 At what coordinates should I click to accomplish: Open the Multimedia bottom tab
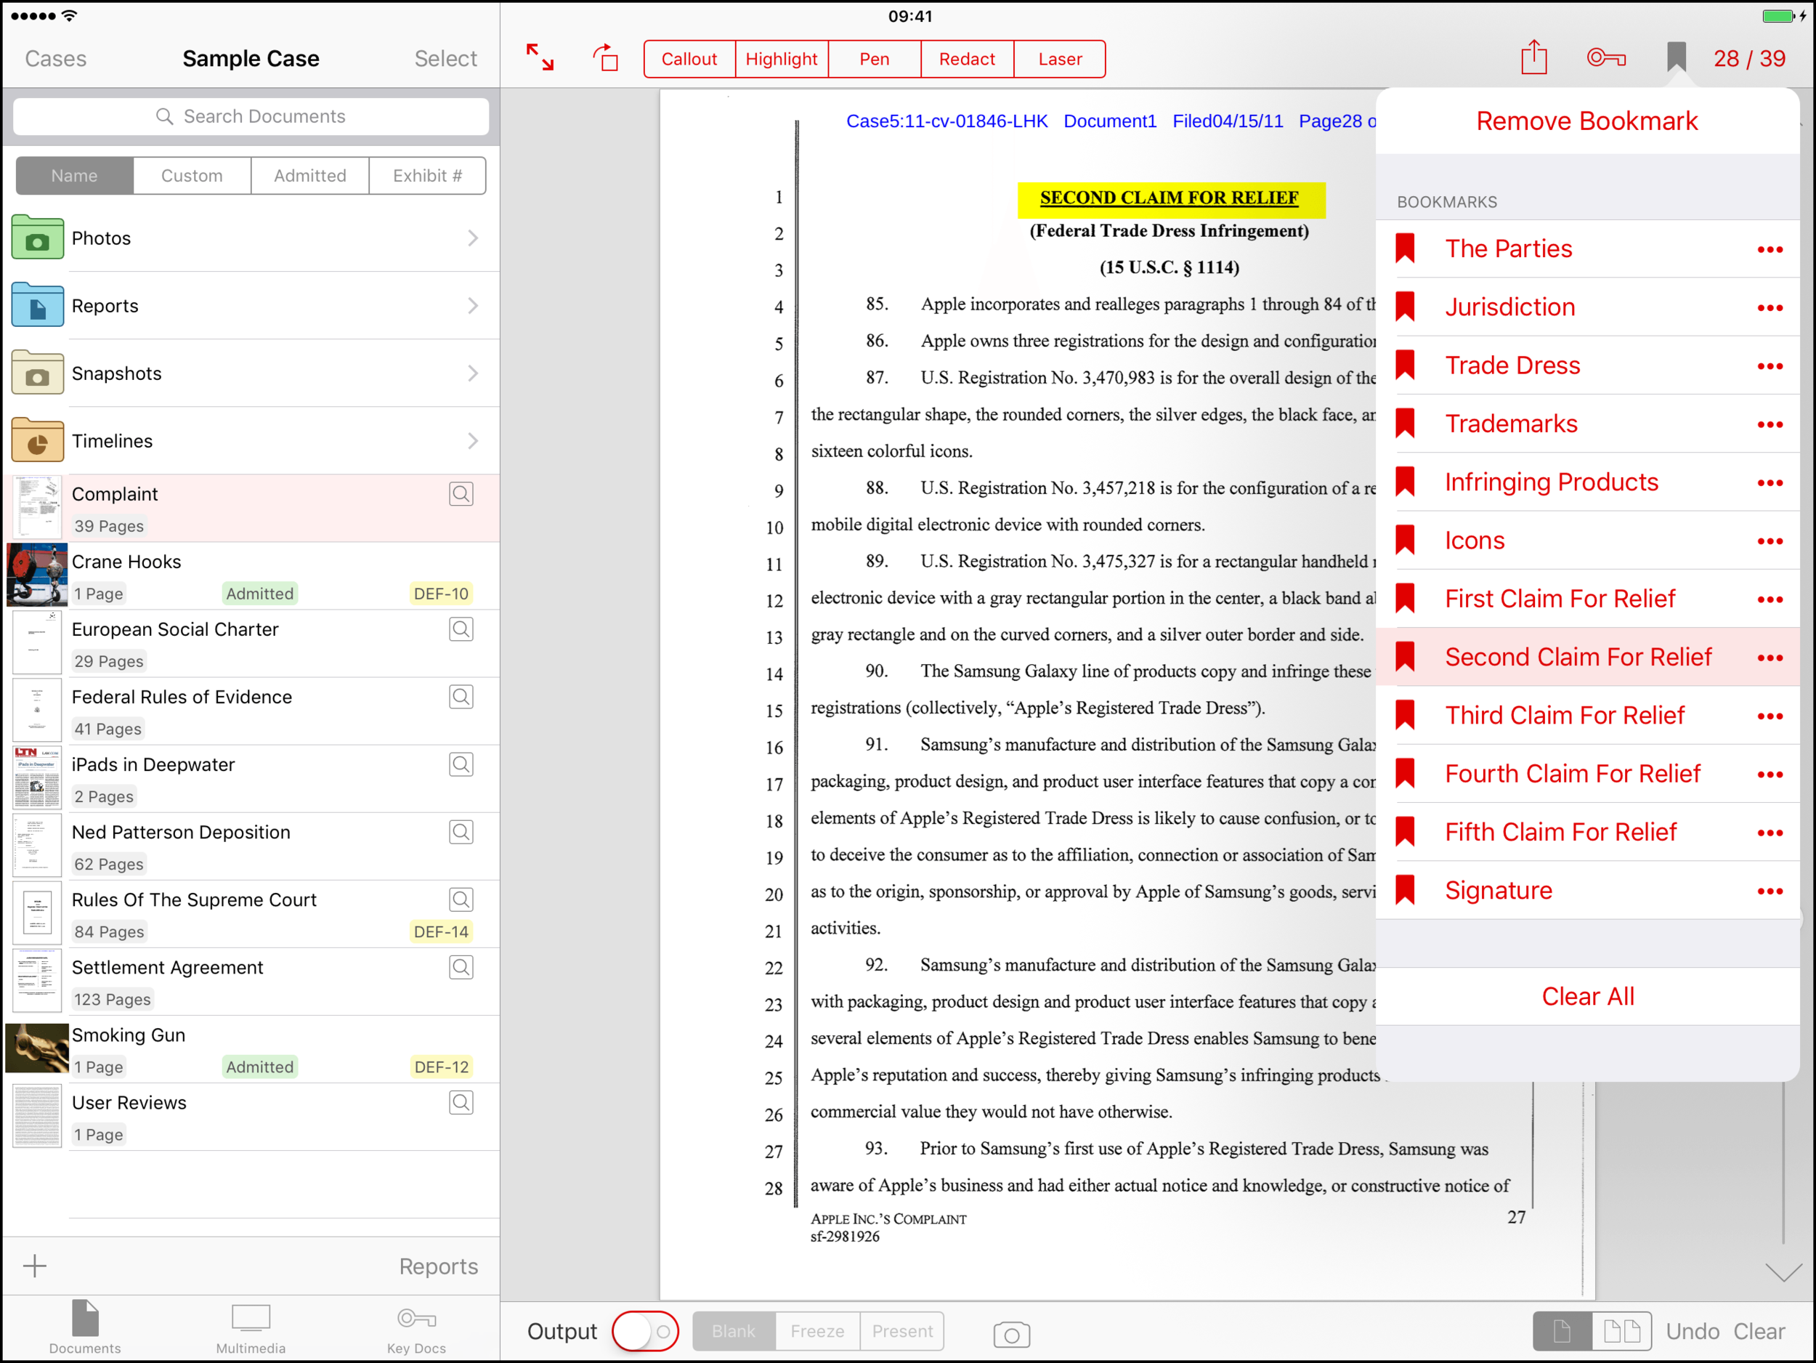tap(251, 1327)
